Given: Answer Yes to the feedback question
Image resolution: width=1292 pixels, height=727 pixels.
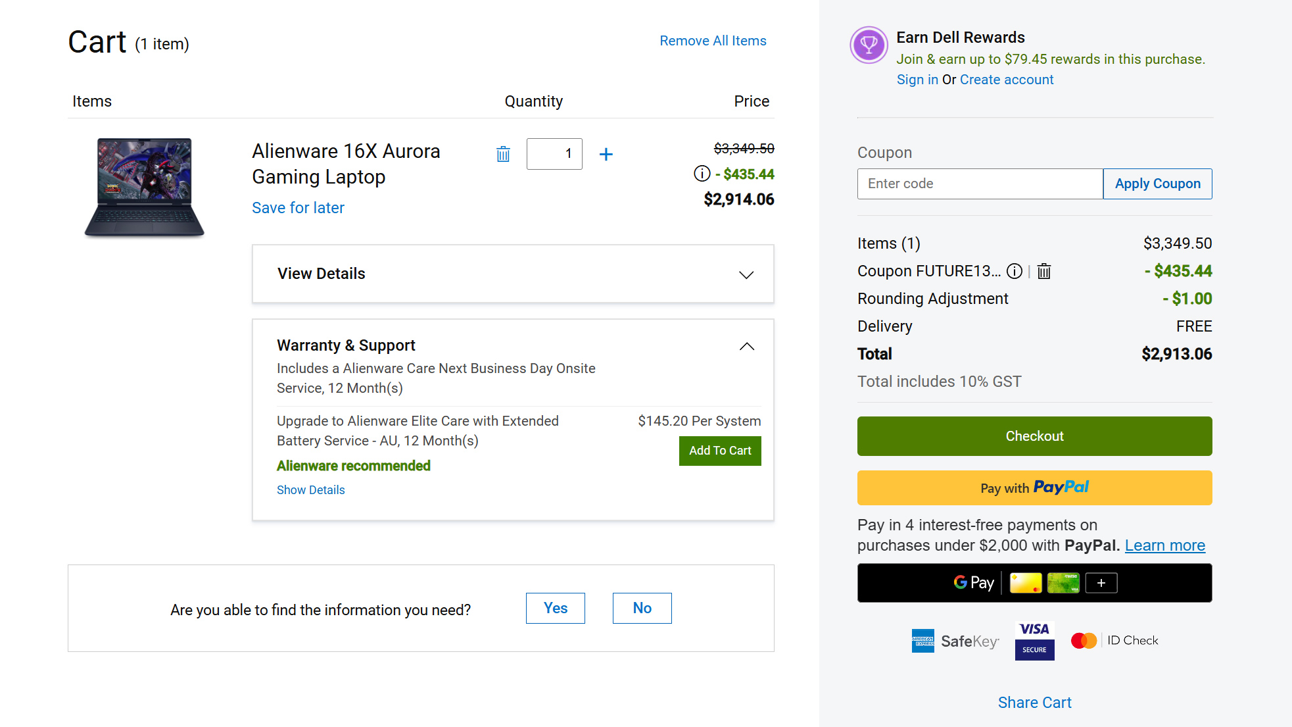Looking at the screenshot, I should pyautogui.click(x=555, y=608).
